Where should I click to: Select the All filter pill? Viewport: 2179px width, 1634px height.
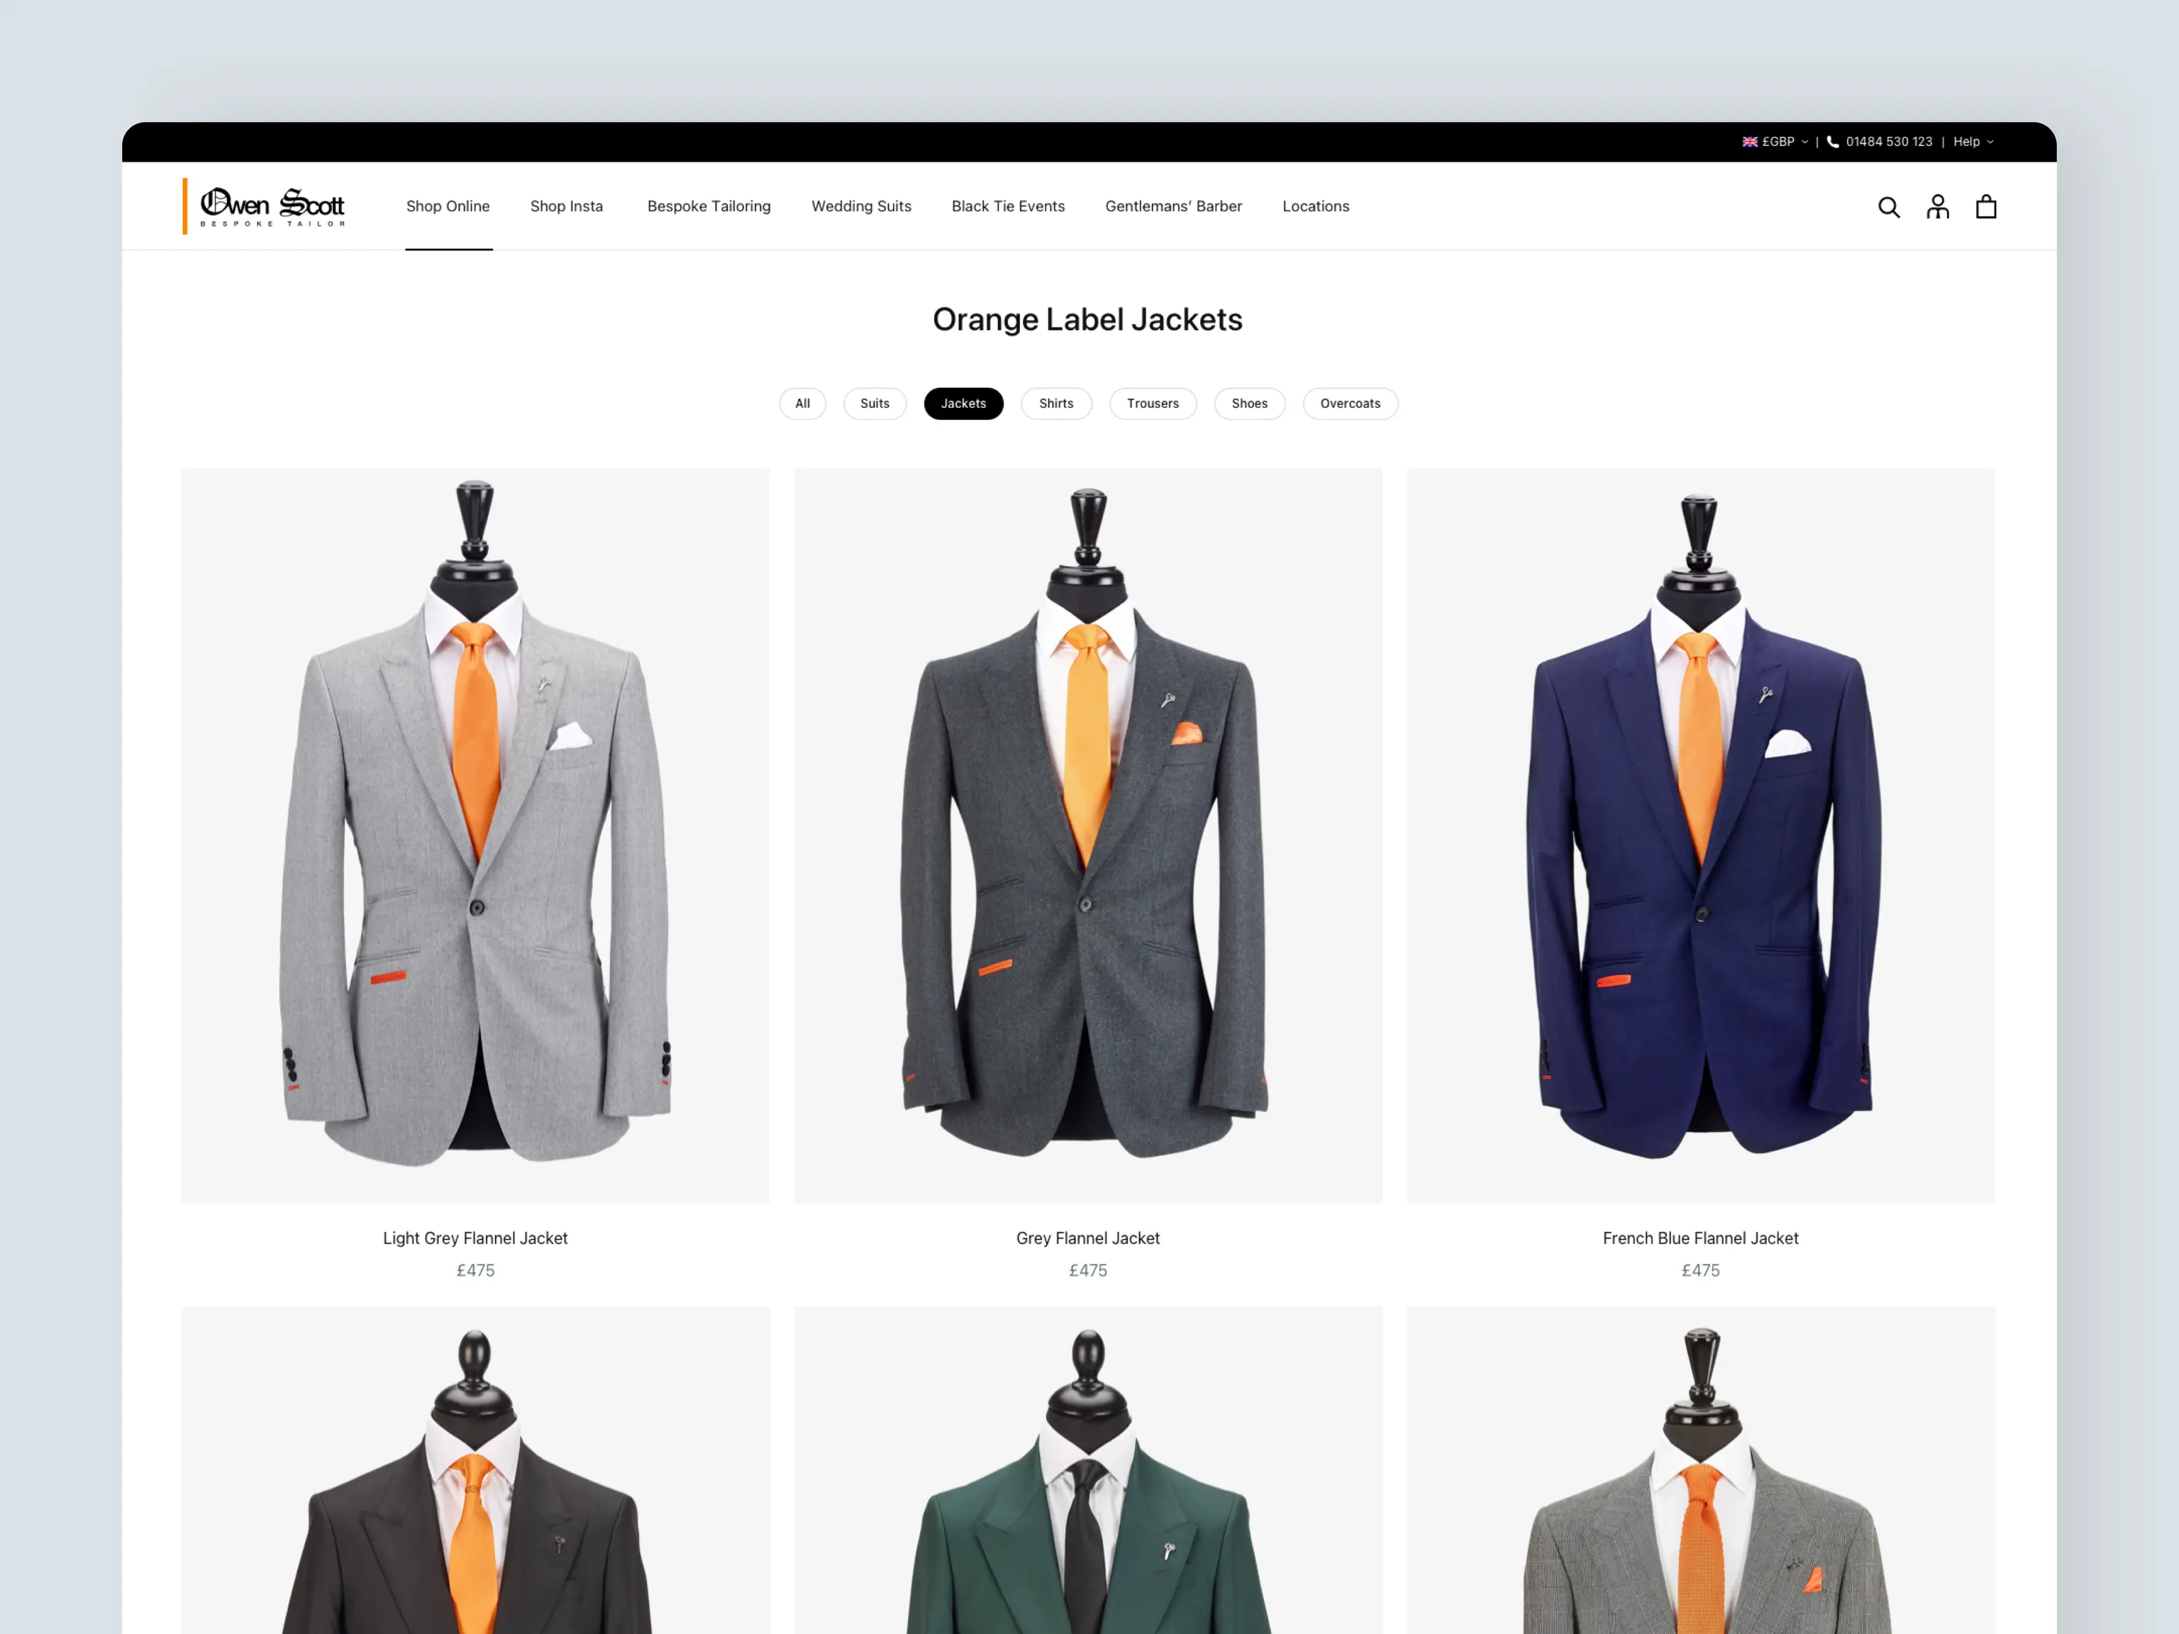(x=803, y=404)
